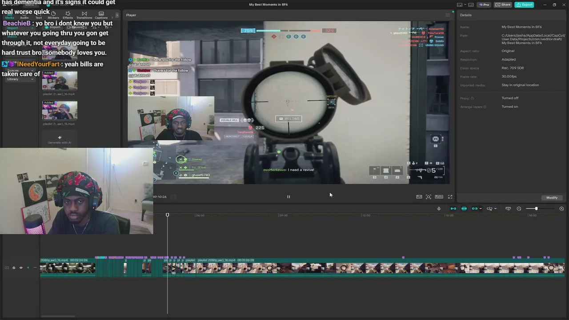The image size is (569, 320).
Task: Open the track more options dots
Action: click(35, 268)
